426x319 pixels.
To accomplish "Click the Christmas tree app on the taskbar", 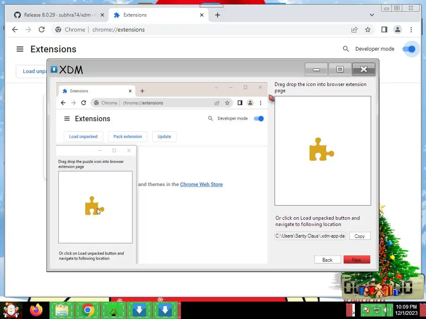I will pos(113,310).
